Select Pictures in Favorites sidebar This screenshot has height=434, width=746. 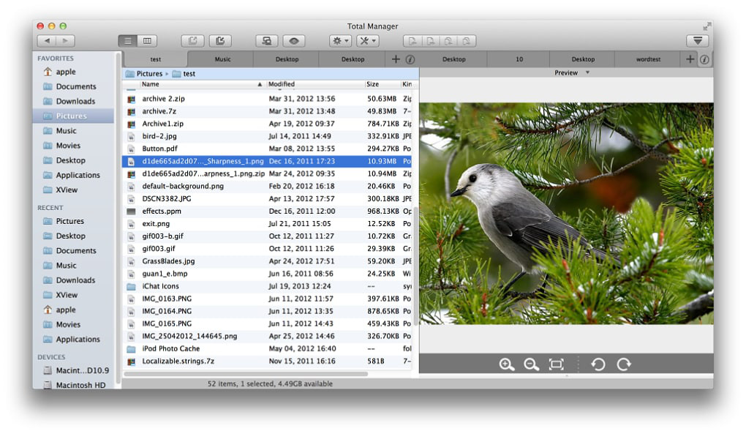(x=73, y=116)
